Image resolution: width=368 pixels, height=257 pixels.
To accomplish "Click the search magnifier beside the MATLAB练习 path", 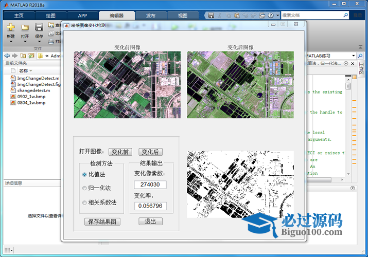I will pos(360,56).
